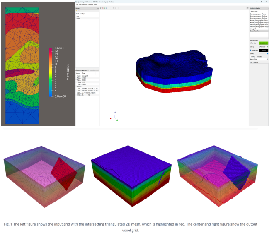Click the MaterialIDs color legend bar
Image resolution: width=274 pixels, height=233 pixels.
pos(51,72)
